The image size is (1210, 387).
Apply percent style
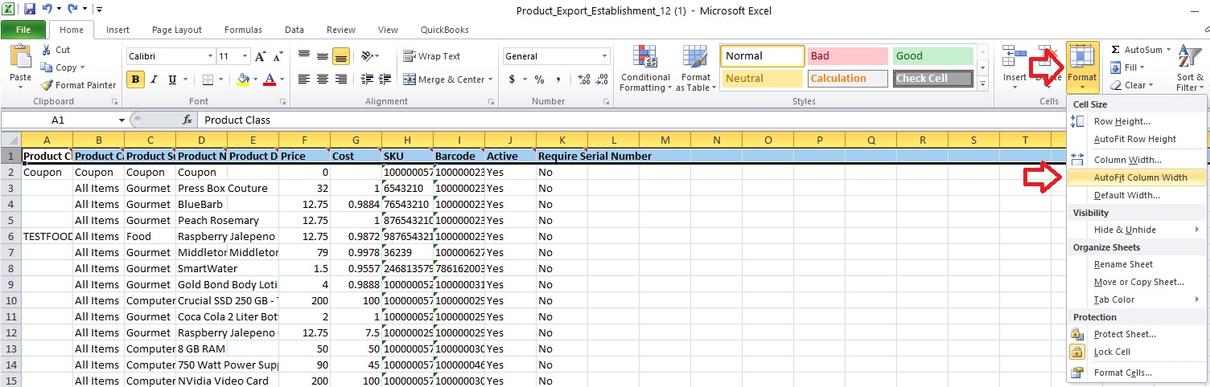539,79
